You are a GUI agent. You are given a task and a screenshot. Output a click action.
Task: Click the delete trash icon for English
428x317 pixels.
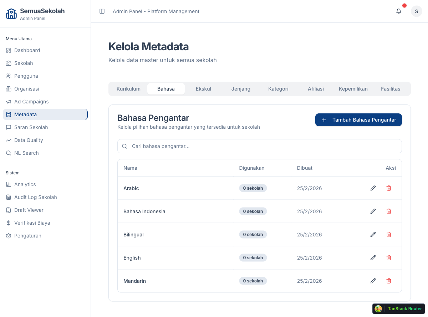pos(389,257)
